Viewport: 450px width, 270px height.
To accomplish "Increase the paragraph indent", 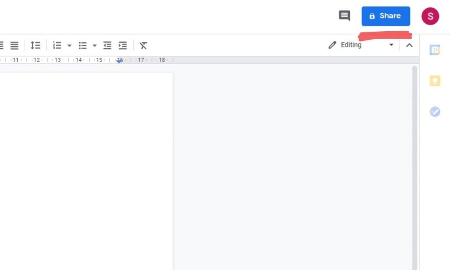I will coord(123,45).
